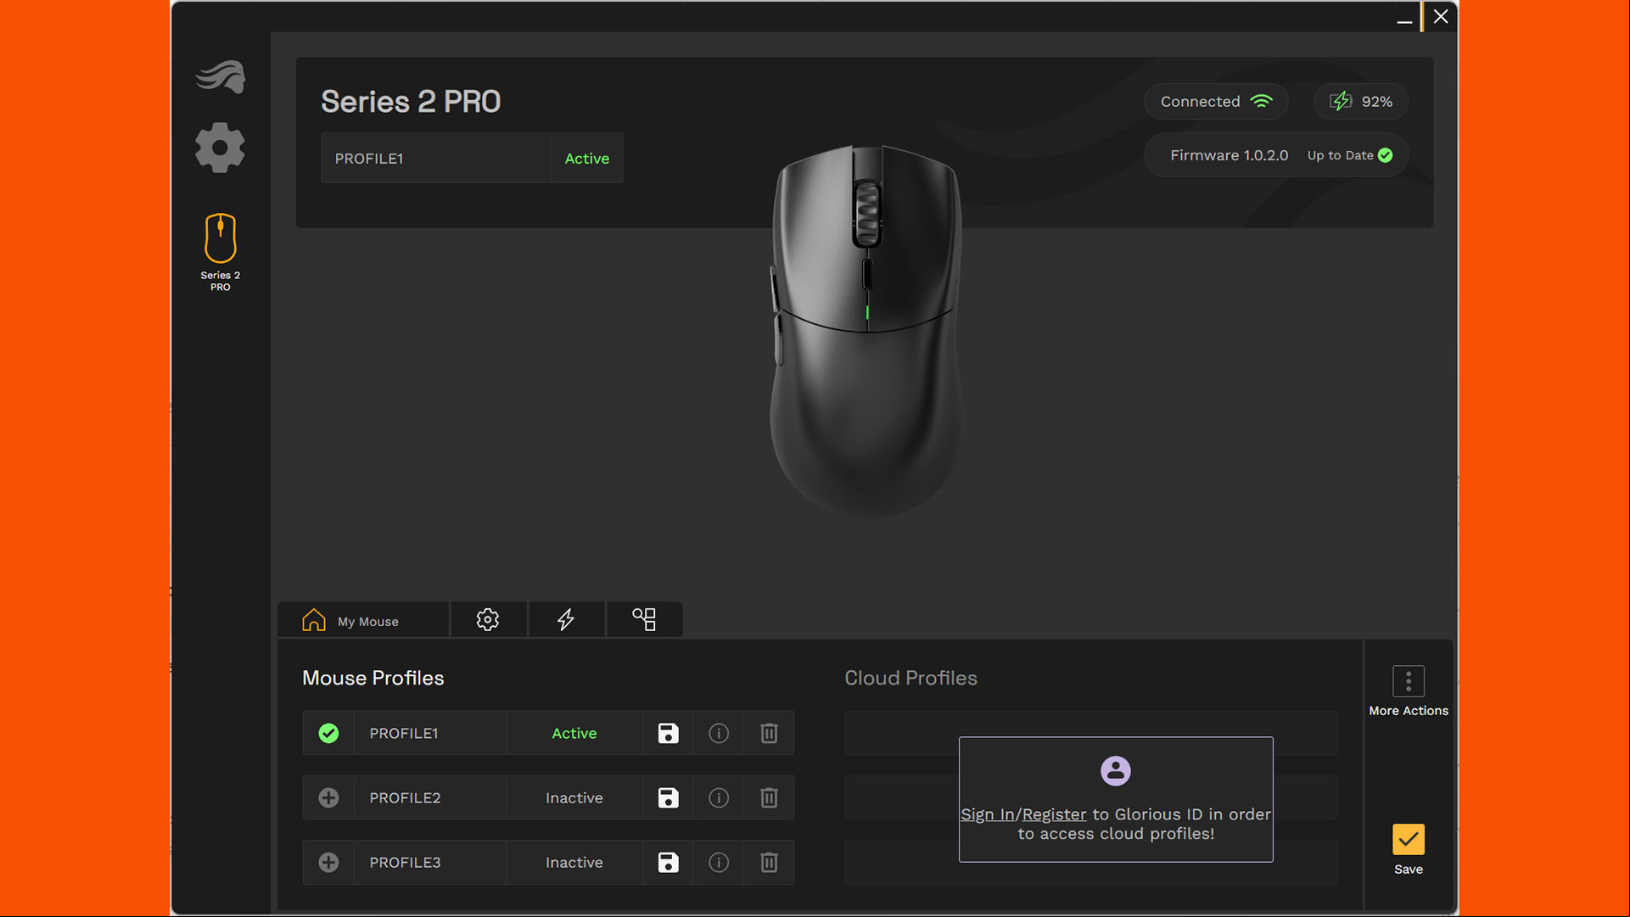The height and width of the screenshot is (917, 1630).
Task: Open the My Mouse home tab
Action: point(363,620)
